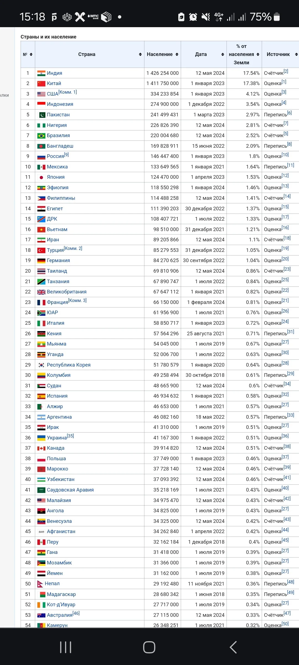The image size is (299, 665).
Task: Open the Республика Корея link
Action: [69, 365]
